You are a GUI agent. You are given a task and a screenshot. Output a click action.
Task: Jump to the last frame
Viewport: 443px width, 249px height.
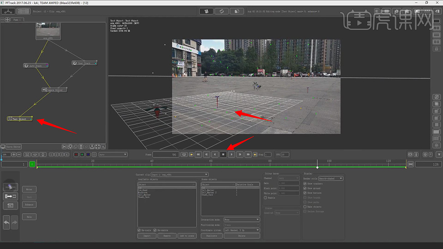[248, 154]
